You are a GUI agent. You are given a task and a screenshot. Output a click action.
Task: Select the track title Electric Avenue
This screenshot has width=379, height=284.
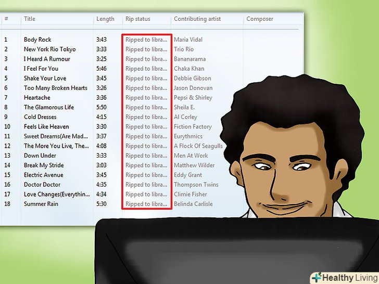tap(44, 175)
